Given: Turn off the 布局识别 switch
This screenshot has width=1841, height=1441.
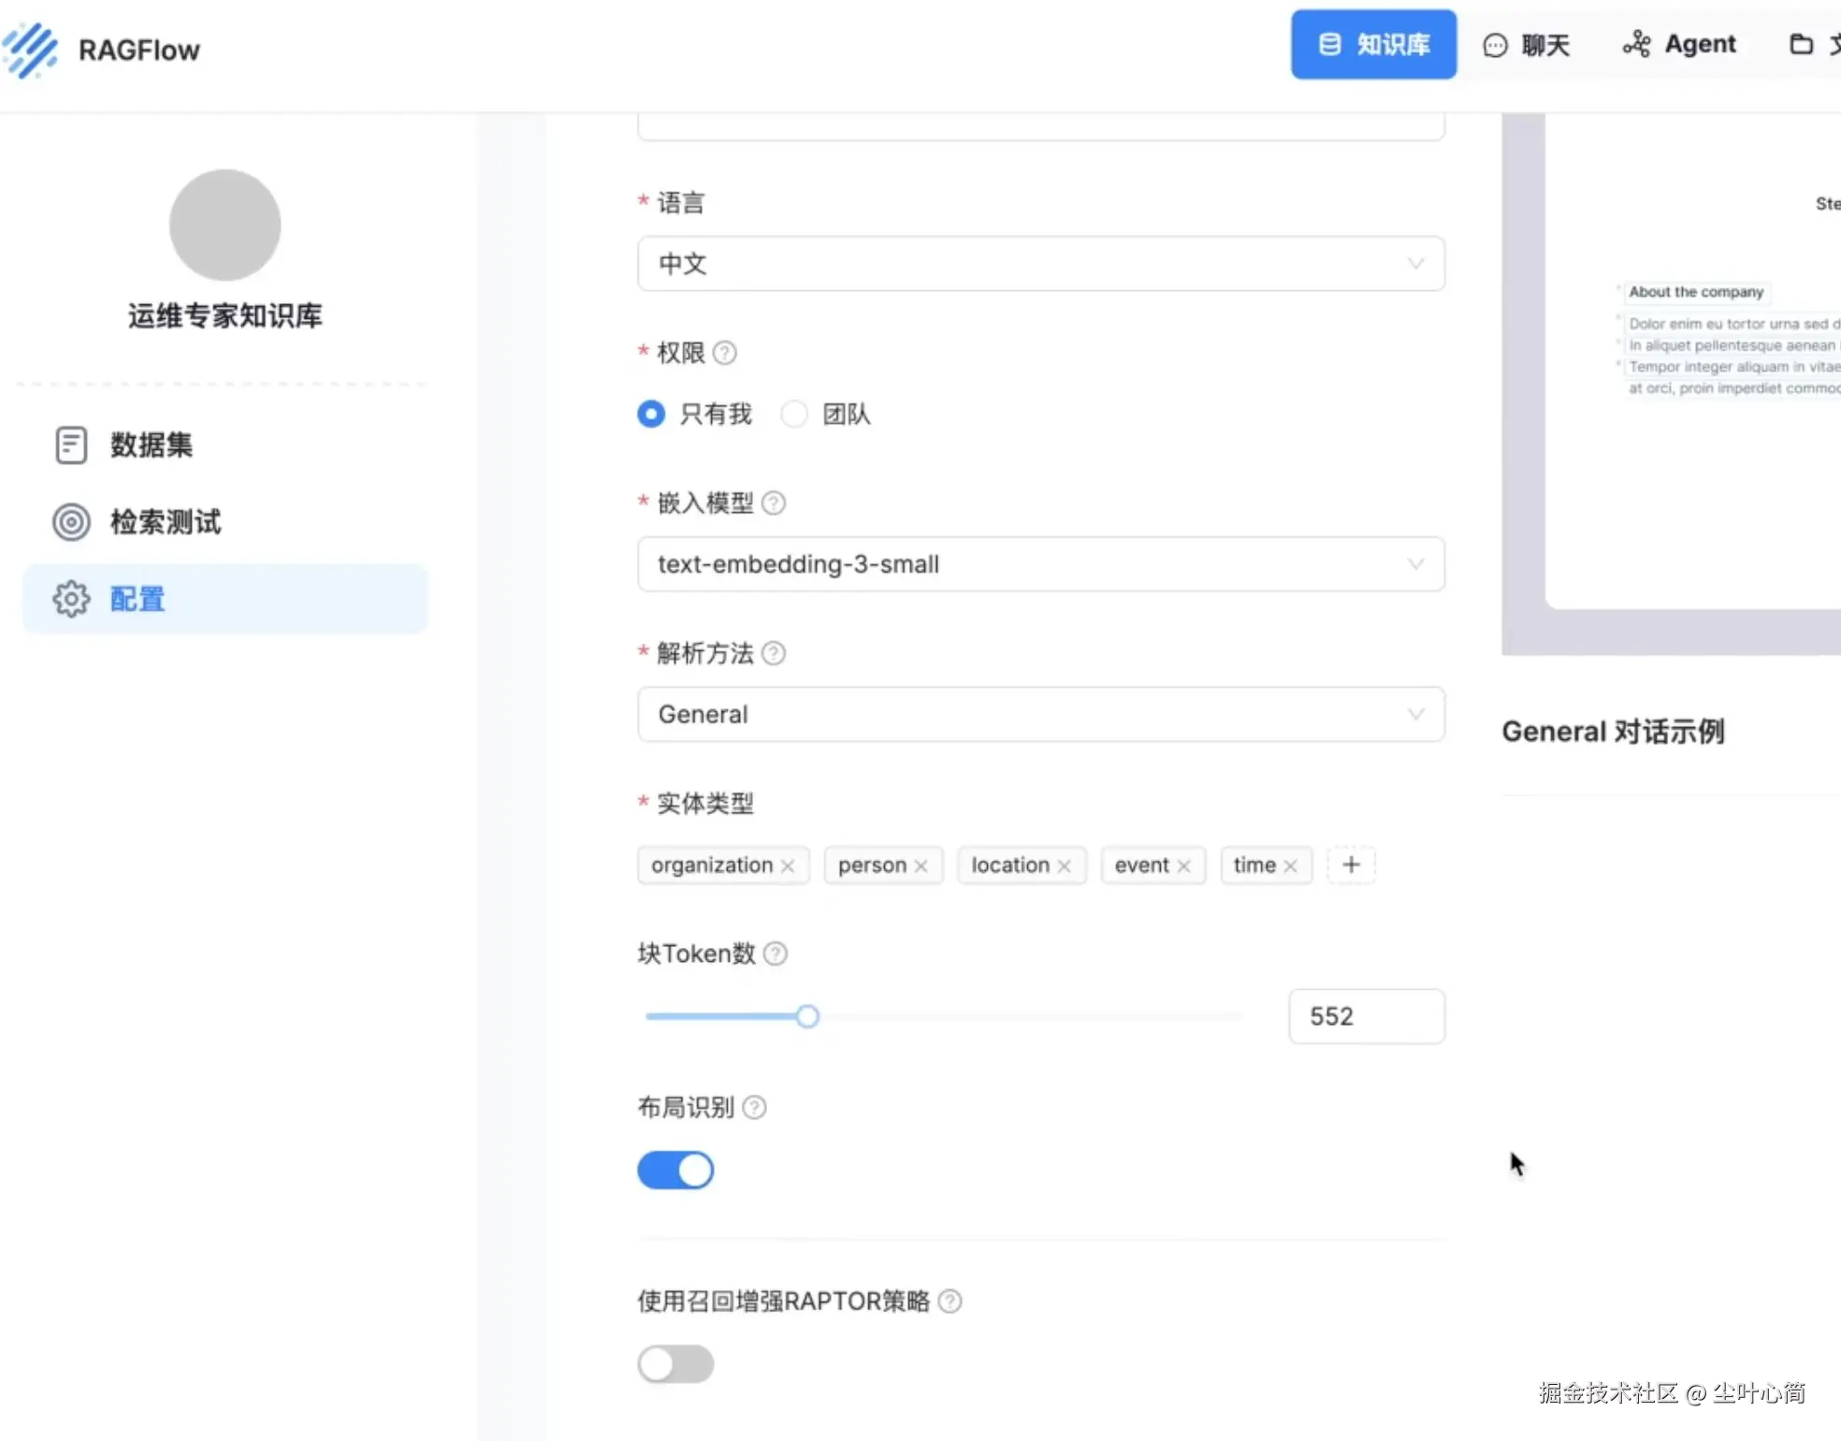Looking at the screenshot, I should [x=675, y=1171].
